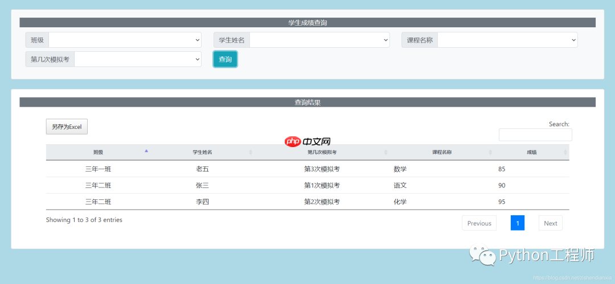Open the 第几次模拟考 dropdown
This screenshot has width=615, height=284.
tap(138, 59)
